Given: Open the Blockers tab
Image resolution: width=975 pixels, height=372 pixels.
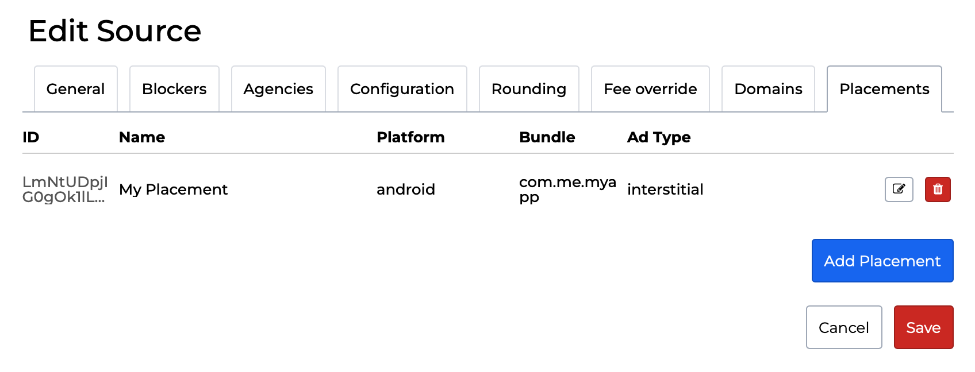Looking at the screenshot, I should tap(174, 89).
